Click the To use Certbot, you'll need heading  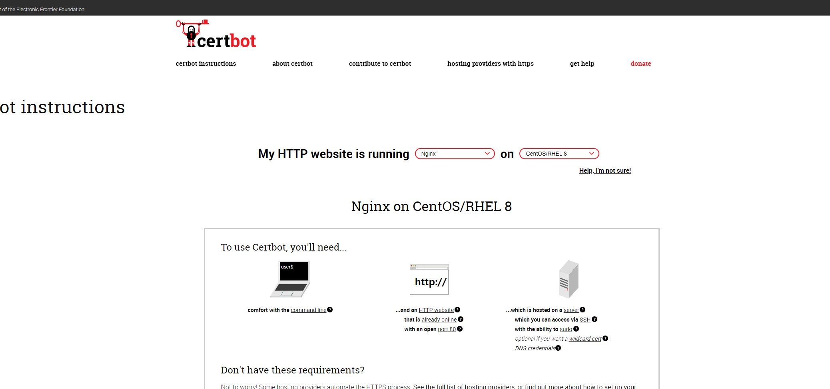coord(283,247)
